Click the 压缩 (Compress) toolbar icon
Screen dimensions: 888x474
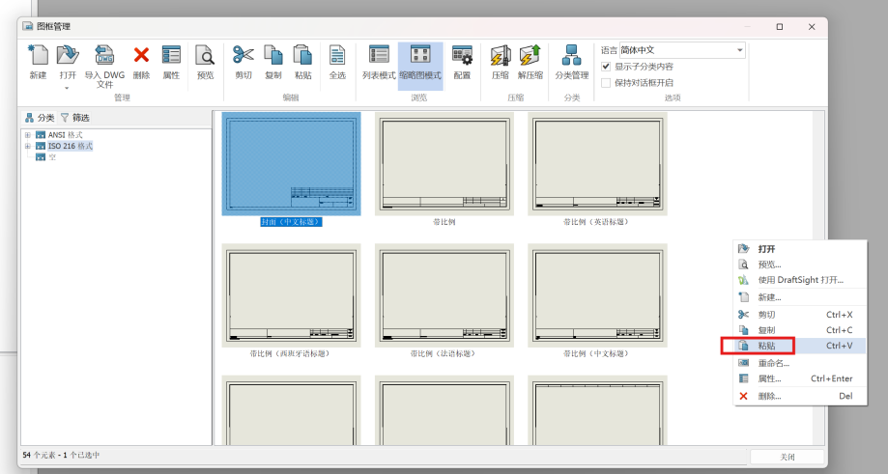(x=500, y=57)
